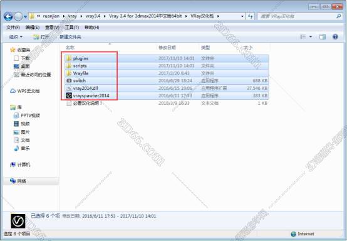Create a 新建文件夹
The image size is (347, 241).
pyautogui.click(x=70, y=37)
